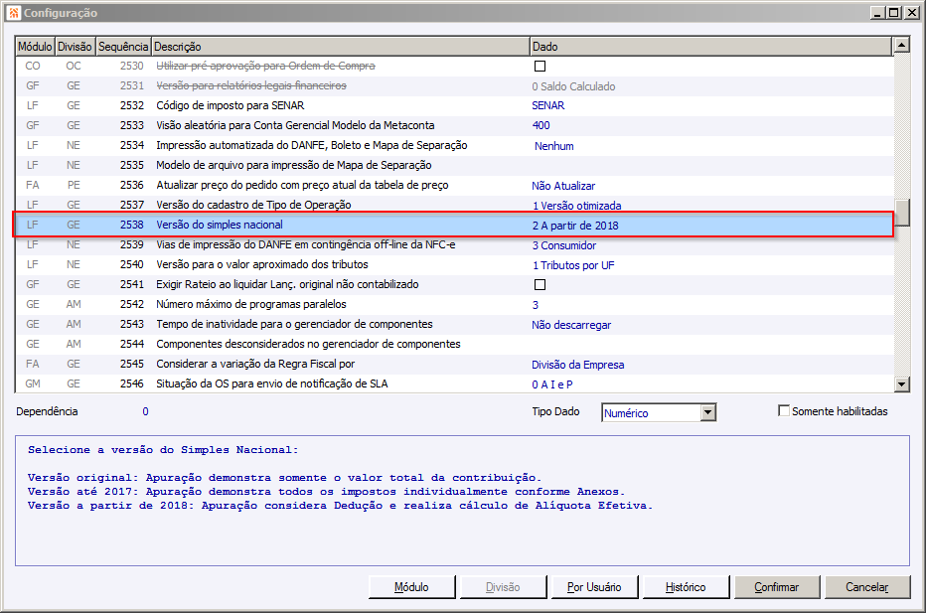The height and width of the screenshot is (613, 926).
Task: Select row Visão aleatória para Conta Gerencial Modelo
Action: (x=454, y=126)
